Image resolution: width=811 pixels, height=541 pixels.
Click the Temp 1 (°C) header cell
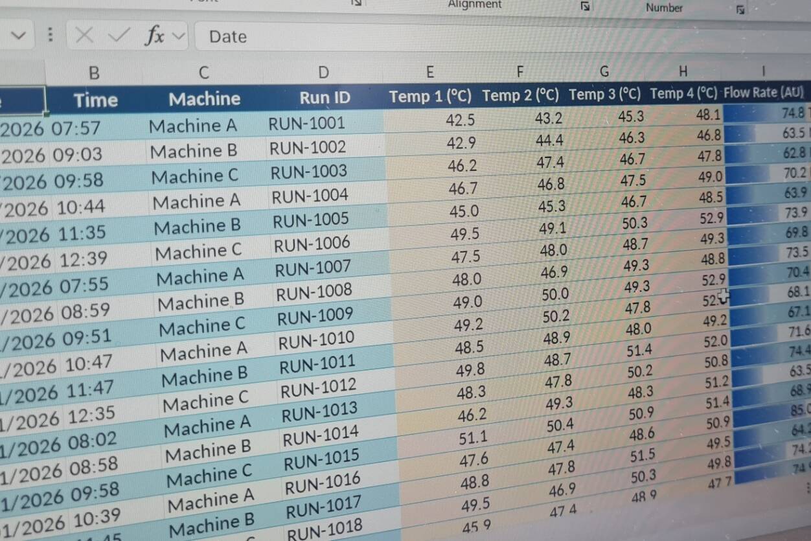coord(431,97)
